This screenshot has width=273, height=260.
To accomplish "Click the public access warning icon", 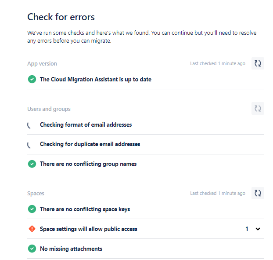I will coord(32,229).
